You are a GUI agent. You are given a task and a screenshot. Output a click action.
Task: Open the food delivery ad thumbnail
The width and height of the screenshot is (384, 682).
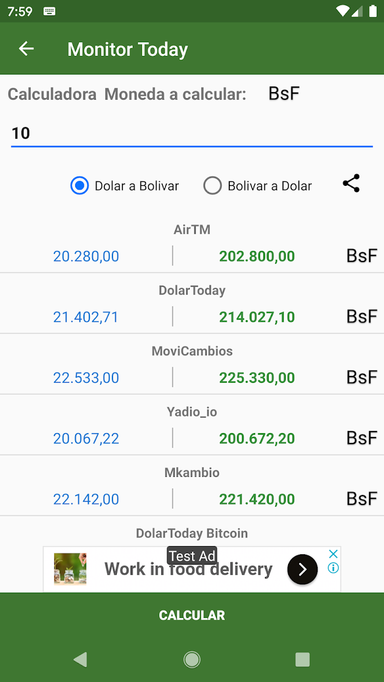70,569
